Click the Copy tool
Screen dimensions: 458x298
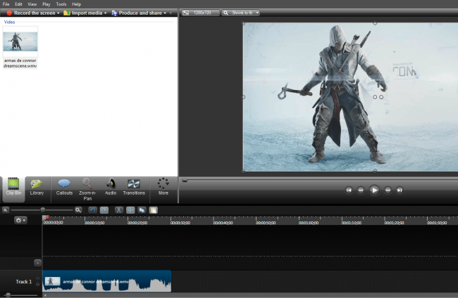click(x=142, y=210)
